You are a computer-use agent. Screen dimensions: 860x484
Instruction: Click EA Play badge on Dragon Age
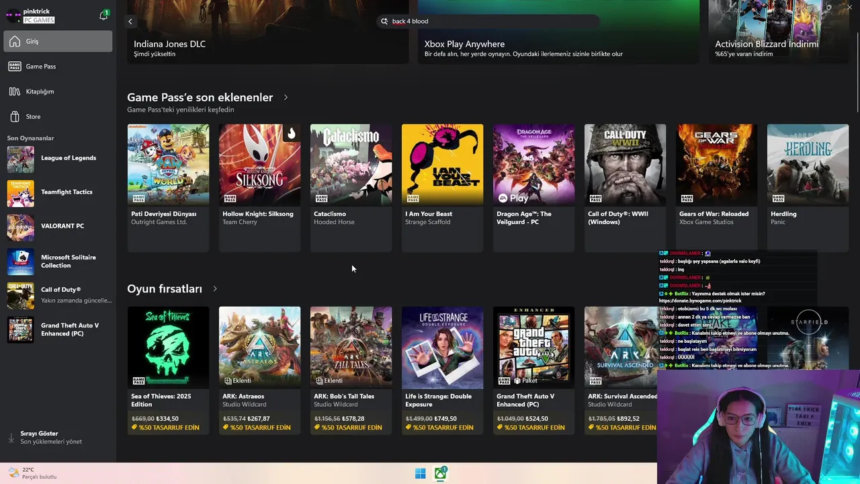tap(513, 198)
